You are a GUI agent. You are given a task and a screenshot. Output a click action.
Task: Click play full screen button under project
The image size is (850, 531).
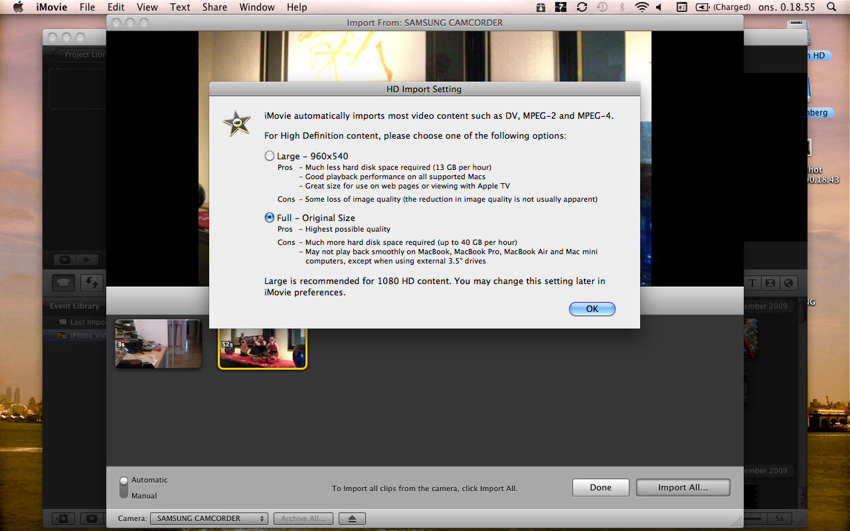[65, 260]
